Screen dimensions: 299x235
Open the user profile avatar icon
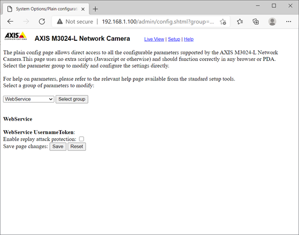(x=272, y=22)
